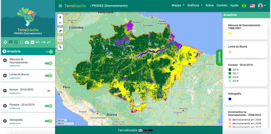Click the PRODES (Desmatamento) header title
Viewport: 271px width, 134px height.
point(110,6)
